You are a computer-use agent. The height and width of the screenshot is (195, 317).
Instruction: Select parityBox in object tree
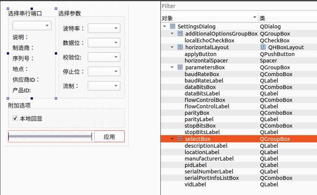click(x=197, y=113)
